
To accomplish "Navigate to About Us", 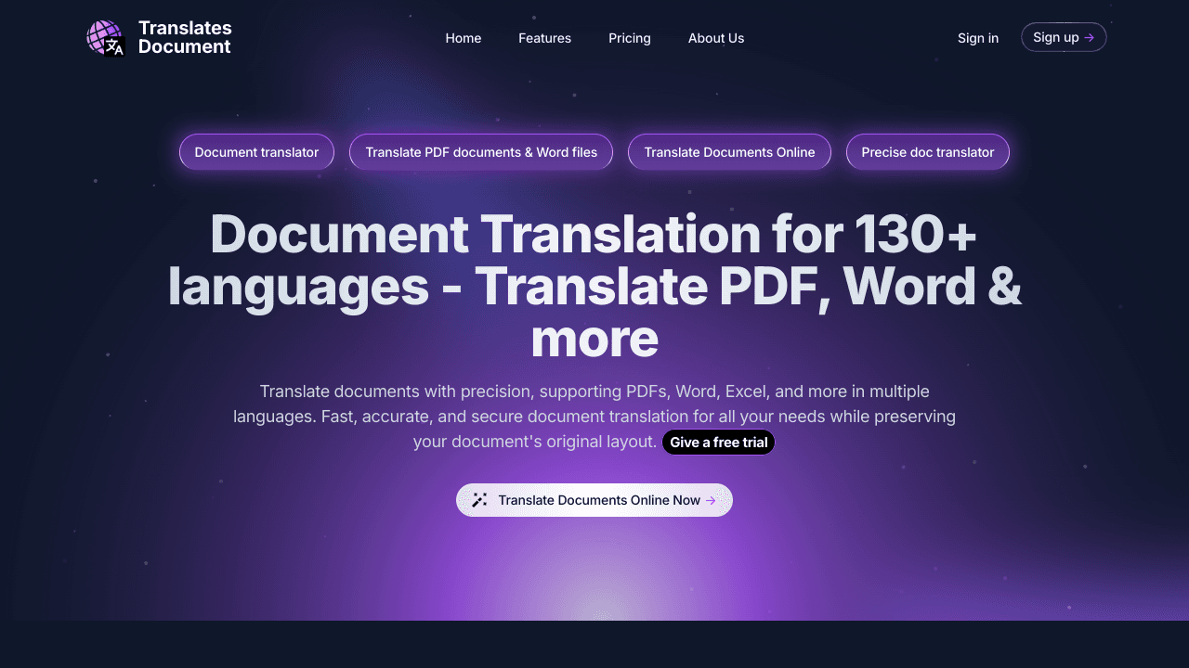I will (716, 38).
